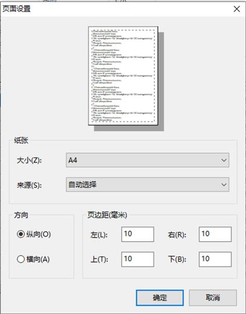
Task: Click the chevron arrow of 自动选择 combo box
Action: pos(224,185)
